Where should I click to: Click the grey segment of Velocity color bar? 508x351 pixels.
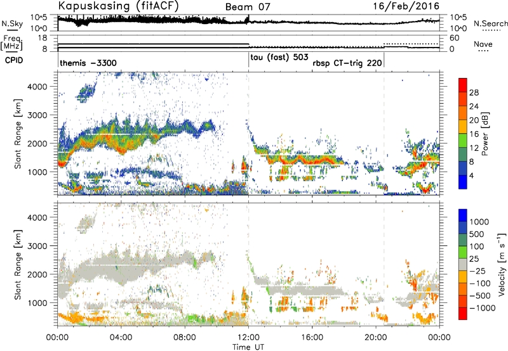[463, 265]
